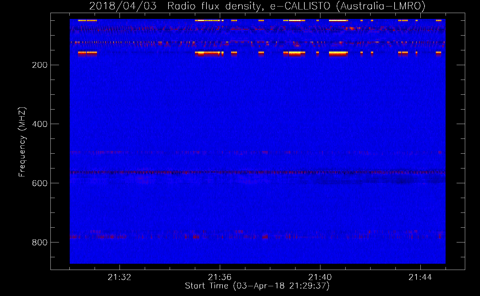Click the "400" frequency tick label

click(x=40, y=124)
